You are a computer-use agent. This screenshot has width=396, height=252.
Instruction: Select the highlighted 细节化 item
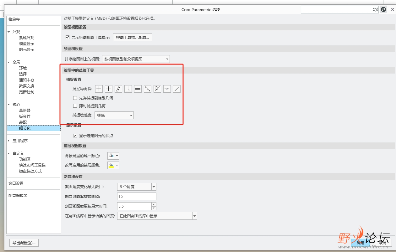(x=34, y=128)
